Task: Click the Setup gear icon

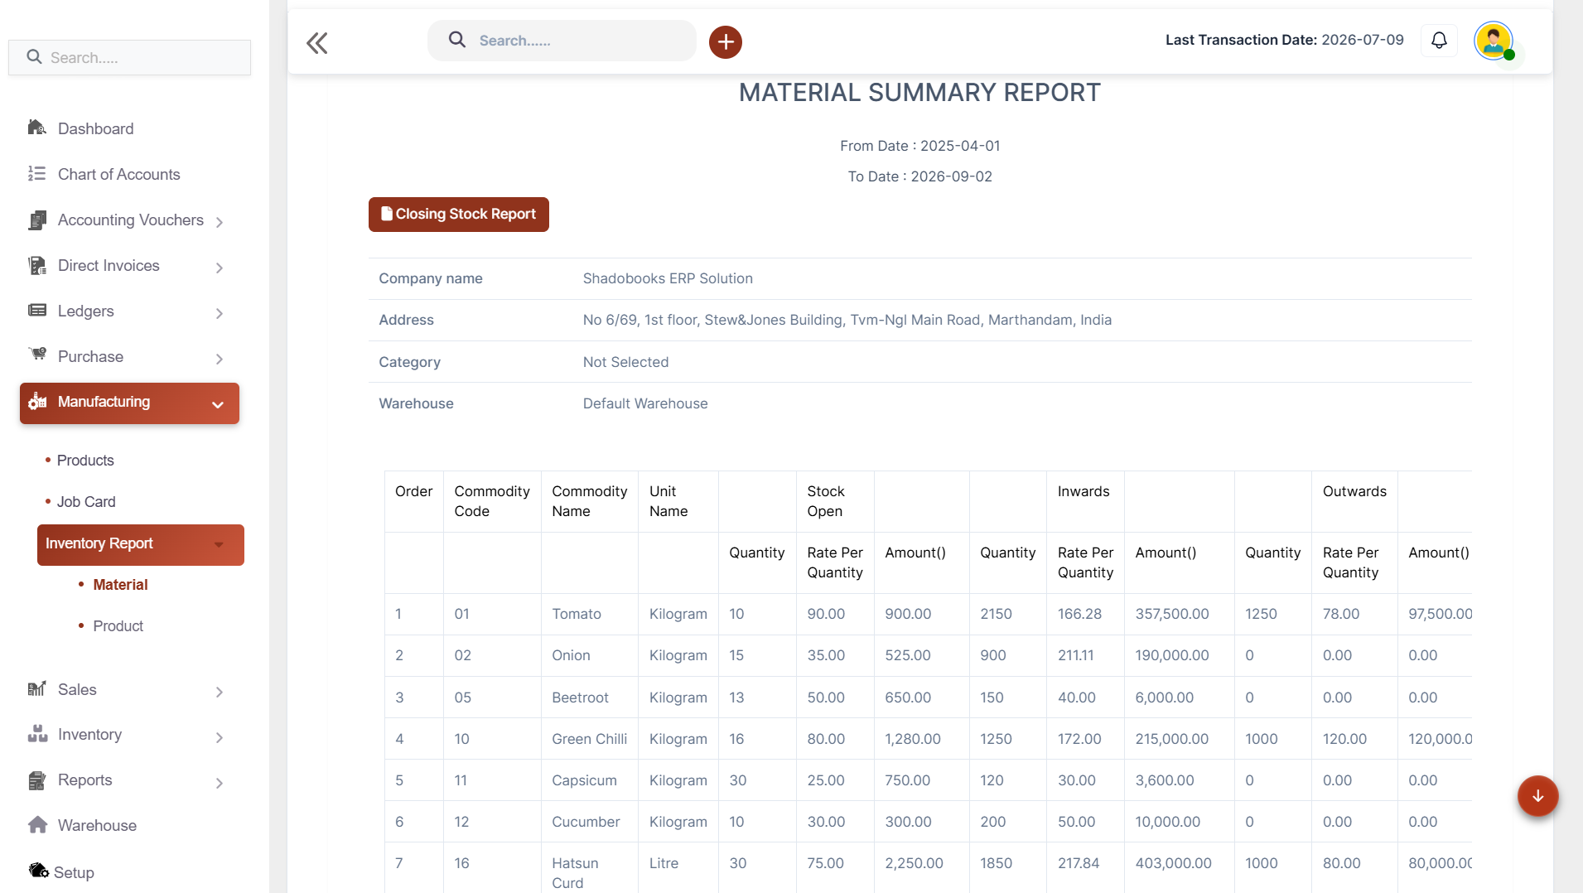Action: click(x=38, y=871)
